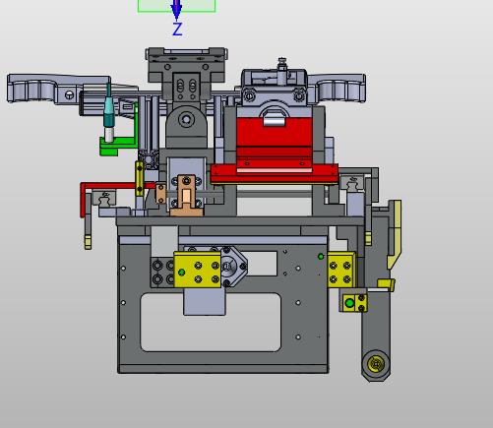Image resolution: width=493 pixels, height=428 pixels.
Task: Pick the right grooved handle arm
Action: [338, 88]
